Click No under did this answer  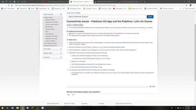[73, 95]
